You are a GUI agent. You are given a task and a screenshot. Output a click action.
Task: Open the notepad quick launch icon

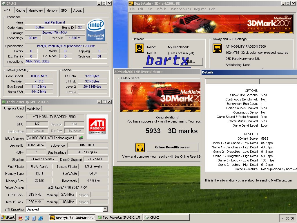coord(34,218)
